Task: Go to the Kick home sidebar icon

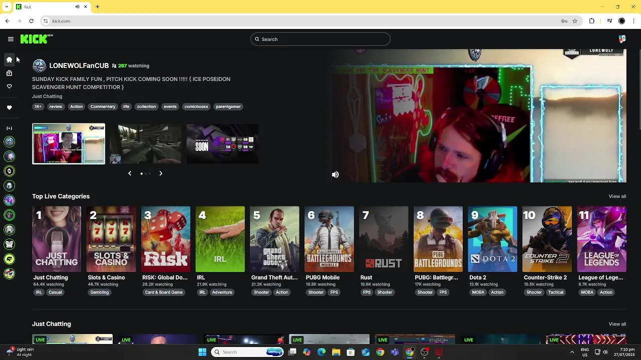Action: tap(9, 60)
